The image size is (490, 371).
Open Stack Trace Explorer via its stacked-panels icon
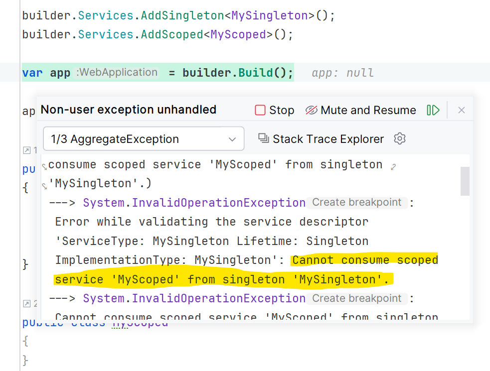tap(264, 139)
